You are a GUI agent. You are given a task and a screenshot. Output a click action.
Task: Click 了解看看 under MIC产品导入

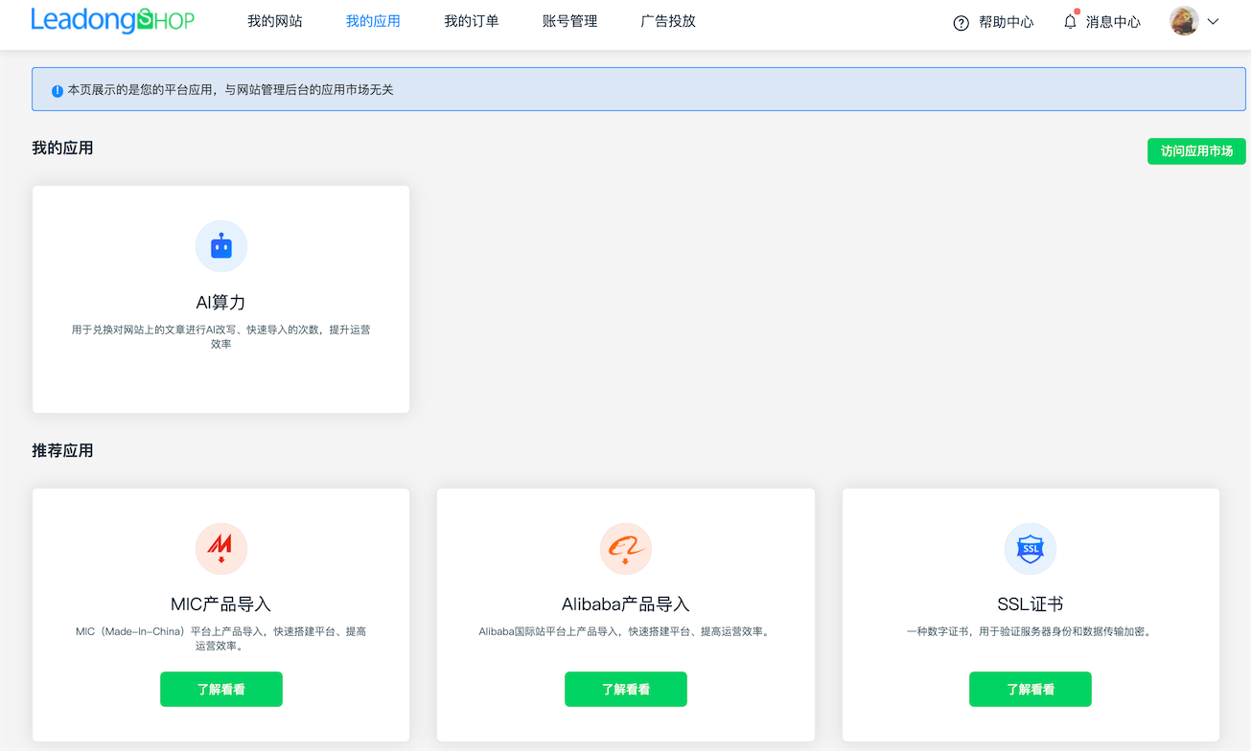click(x=221, y=689)
